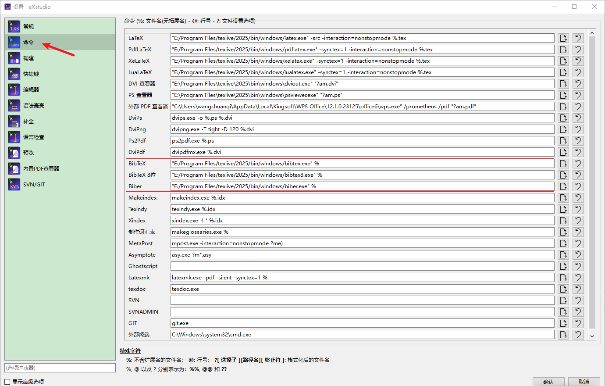The image size is (605, 386).
Task: Reset the LuaLaTeX command to default
Action: [x=578, y=72]
